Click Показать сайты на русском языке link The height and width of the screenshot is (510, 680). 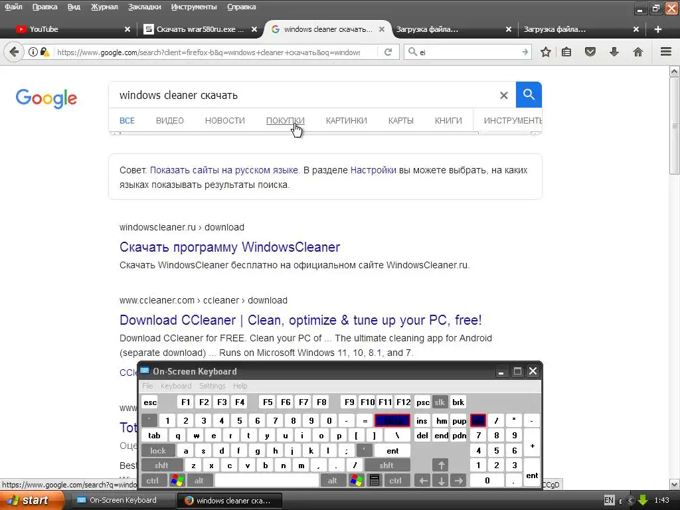click(x=224, y=170)
